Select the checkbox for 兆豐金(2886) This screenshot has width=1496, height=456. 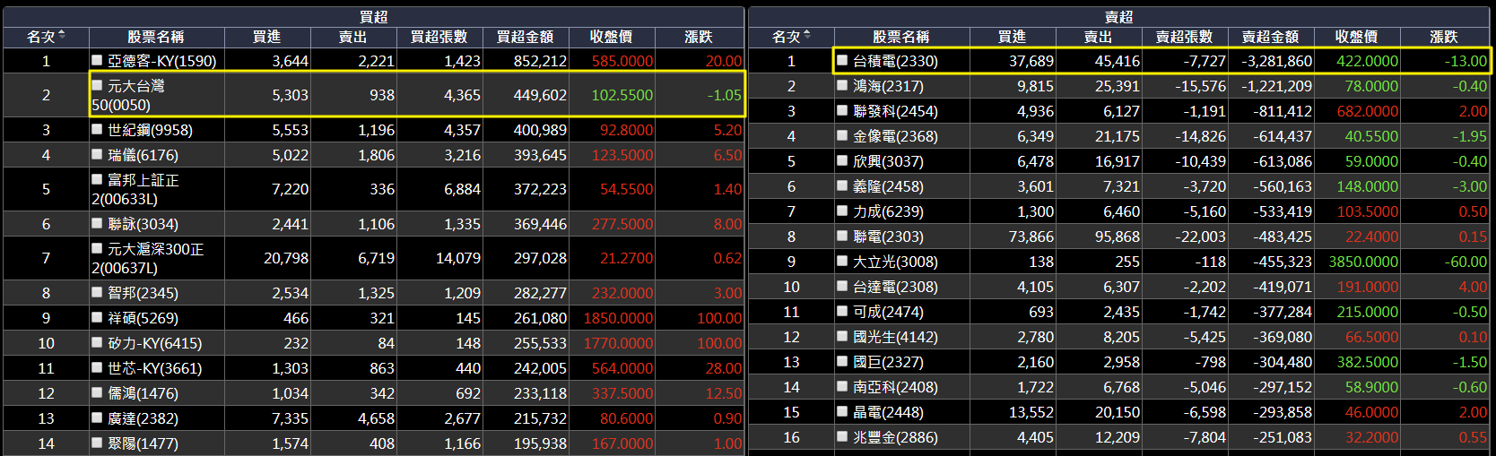click(x=842, y=436)
